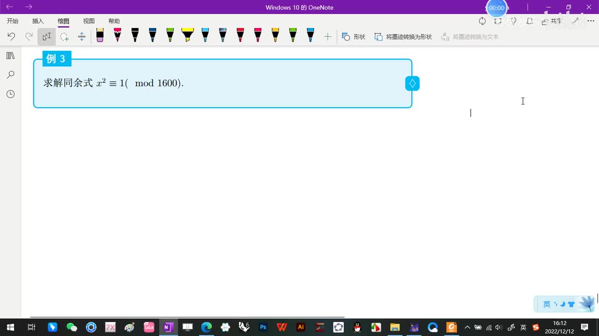Open the more options ellipsis menu
Viewport: 599px width, 336px height.
coord(591,21)
